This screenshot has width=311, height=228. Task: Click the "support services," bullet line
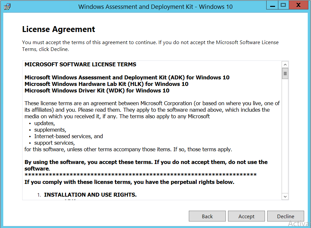tap(54, 143)
